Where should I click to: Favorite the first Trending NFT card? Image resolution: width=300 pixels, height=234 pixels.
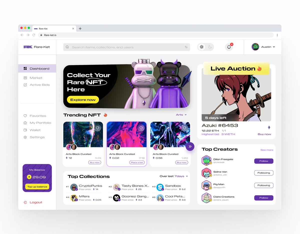pyautogui.click(x=98, y=128)
